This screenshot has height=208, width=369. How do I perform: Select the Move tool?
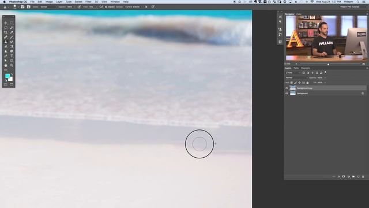click(6, 23)
